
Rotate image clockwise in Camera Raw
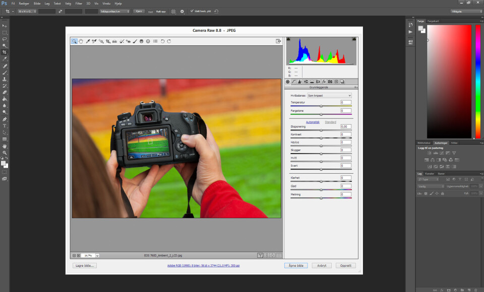coord(169,41)
